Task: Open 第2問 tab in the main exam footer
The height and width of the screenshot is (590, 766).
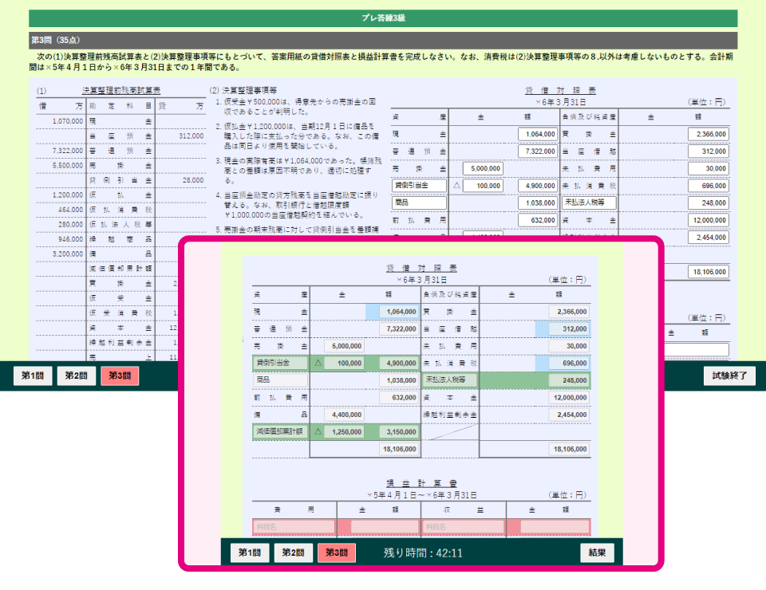Action: (x=76, y=376)
